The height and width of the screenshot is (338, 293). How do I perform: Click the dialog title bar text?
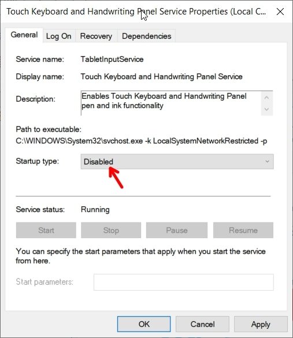[x=136, y=12]
